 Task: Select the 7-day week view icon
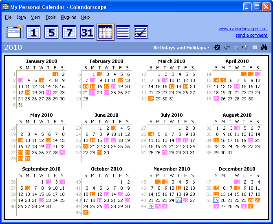tap(69, 32)
